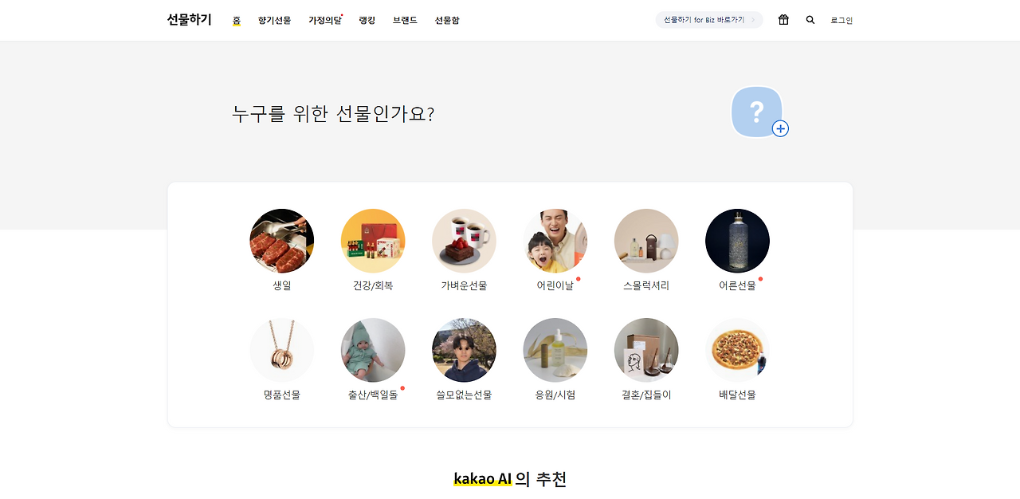Switch to the 향기선물 tab
Image resolution: width=1020 pixels, height=499 pixels.
tap(274, 20)
